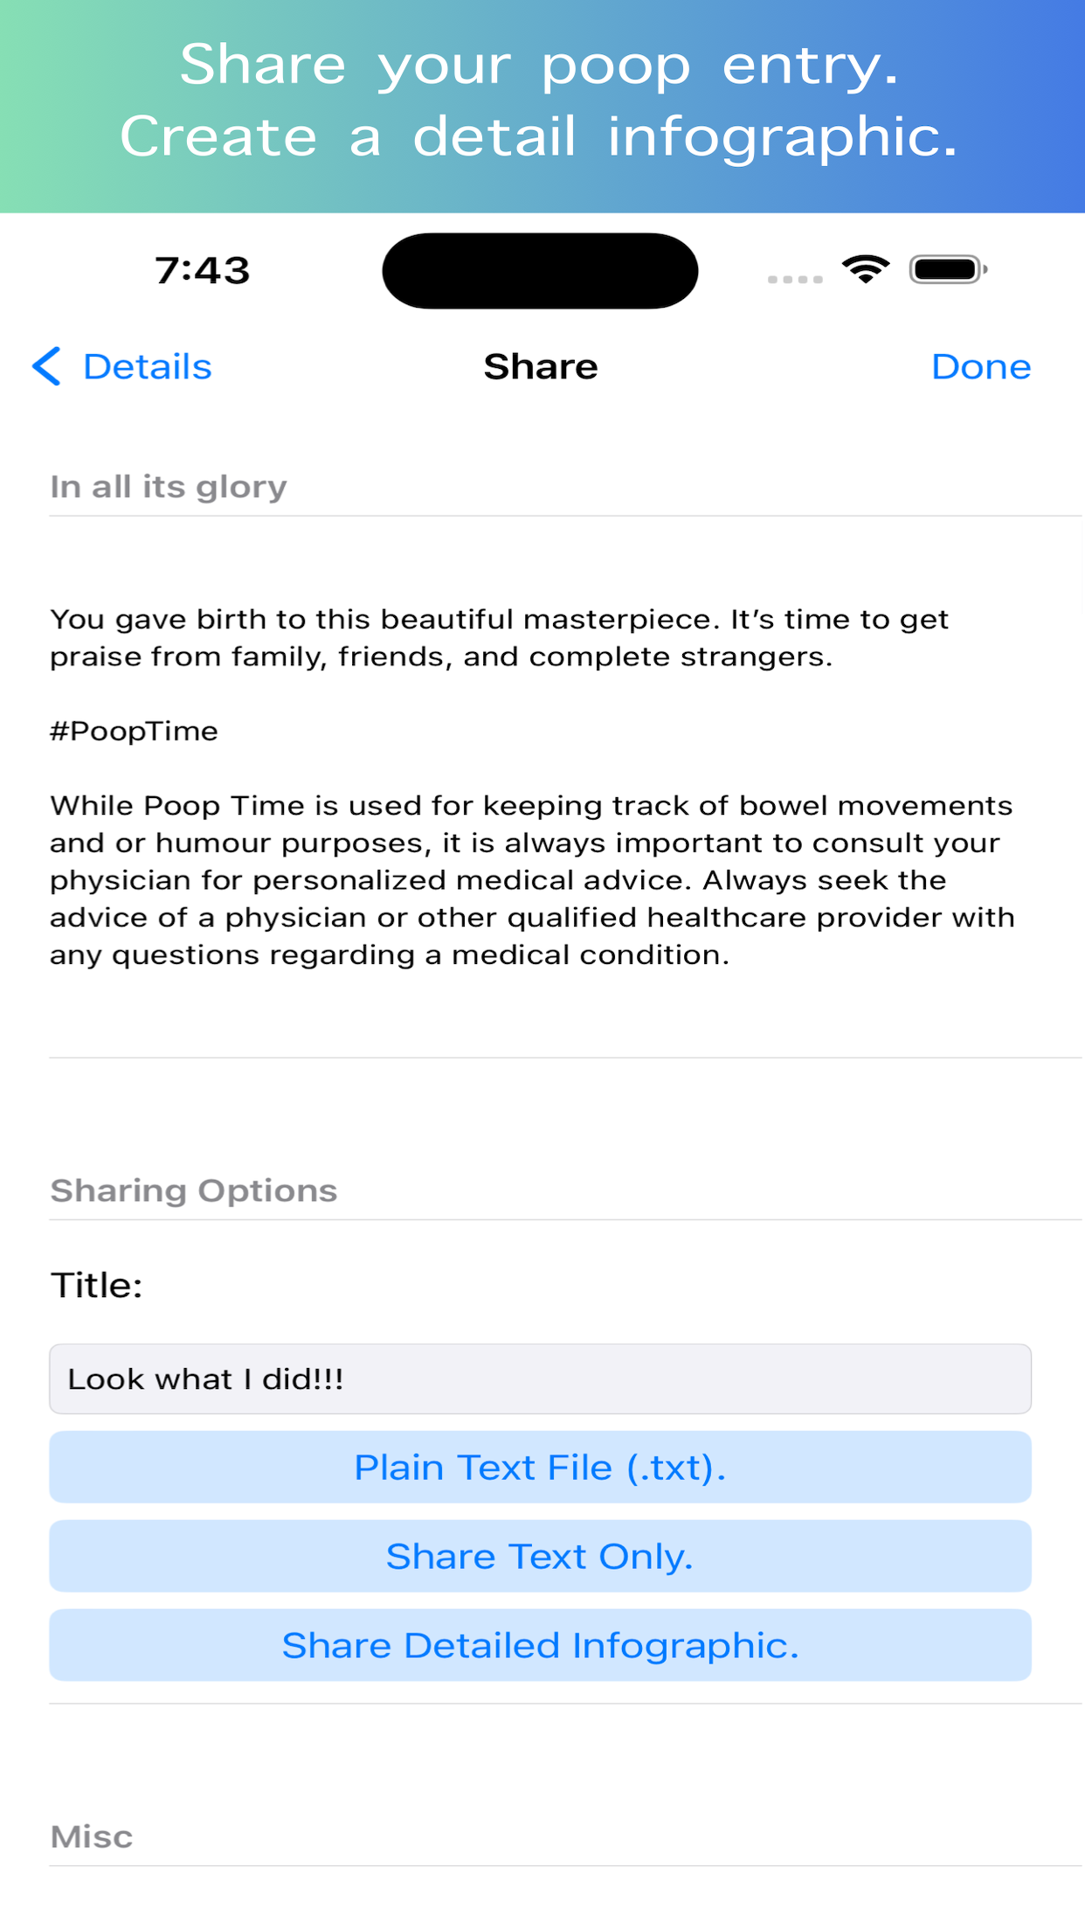Tap the #PoopTime hashtag text
This screenshot has width=1085, height=1930.
click(134, 731)
